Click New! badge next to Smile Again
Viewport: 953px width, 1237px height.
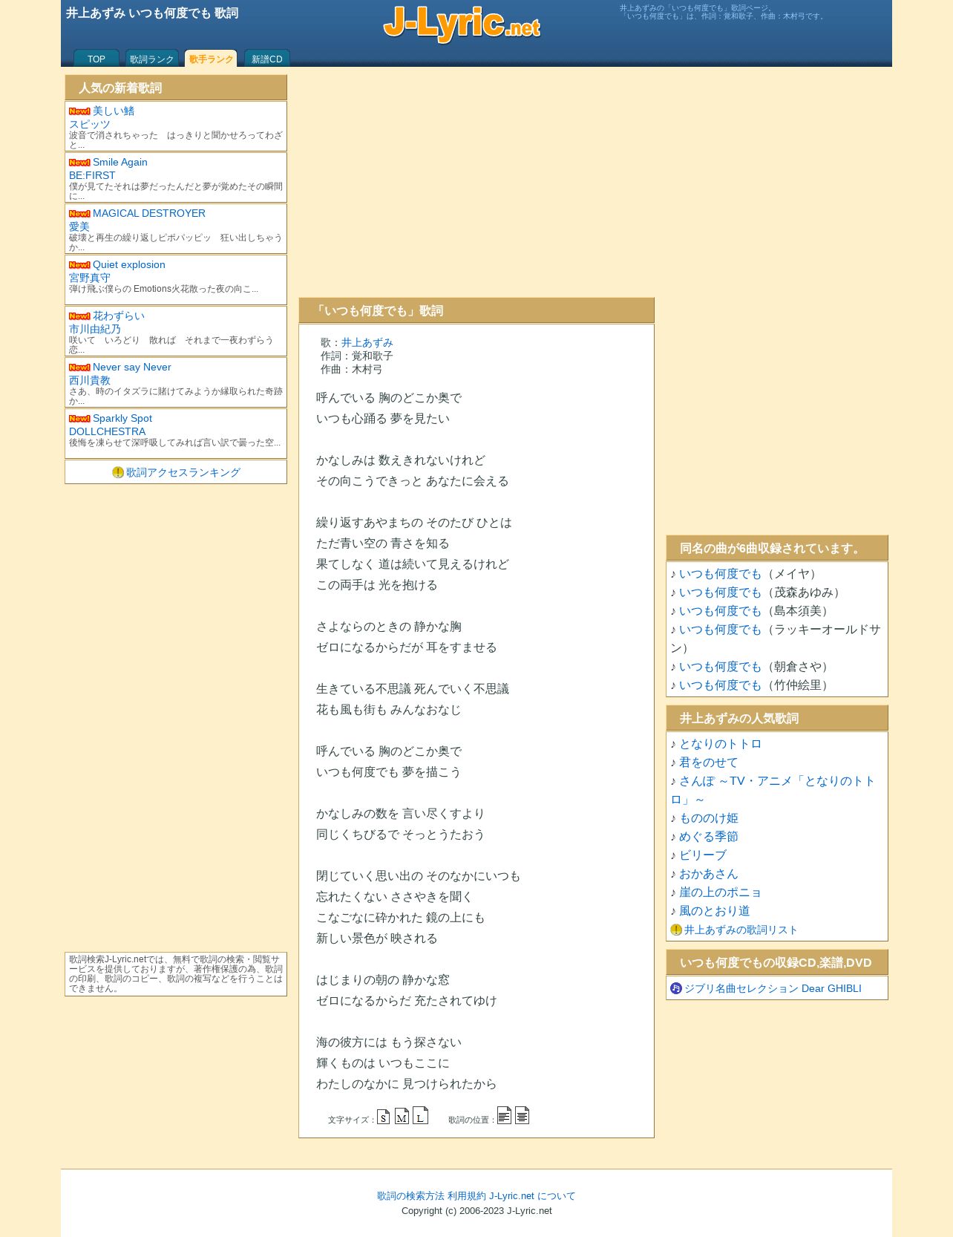coord(79,163)
